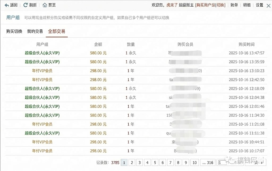Click the back arrow icon (返回)

pyautogui.click(x=7, y=5)
